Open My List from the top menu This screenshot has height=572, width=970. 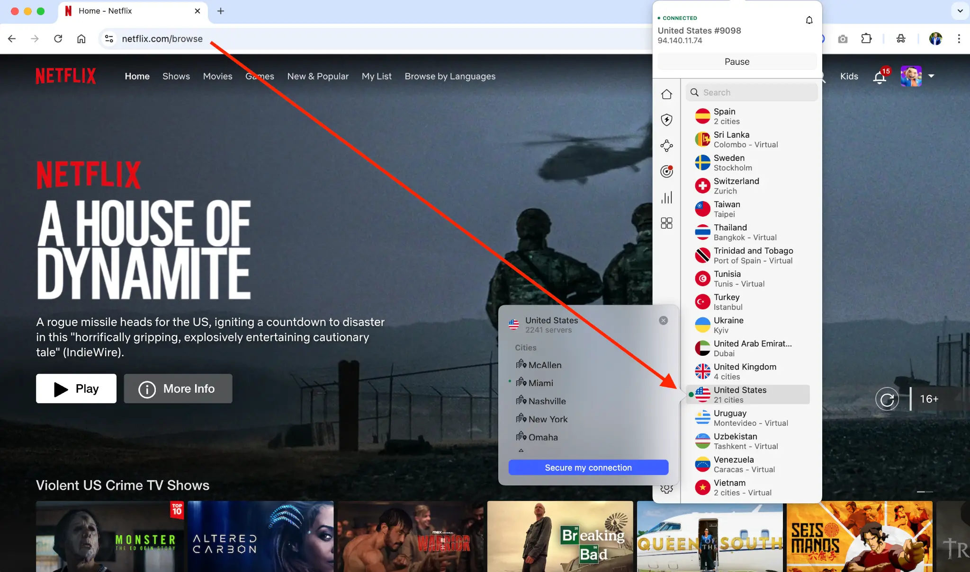click(377, 76)
